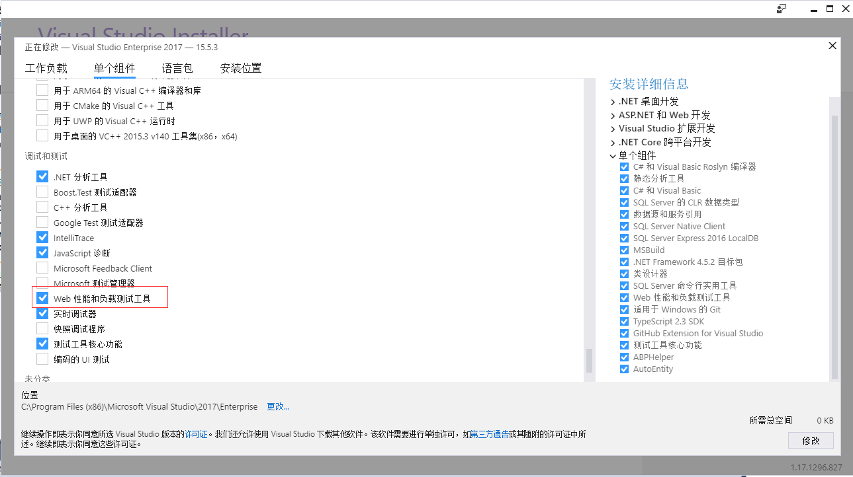The width and height of the screenshot is (853, 477).
Task: Uncheck 数据源和服务引用
Action: coord(624,215)
